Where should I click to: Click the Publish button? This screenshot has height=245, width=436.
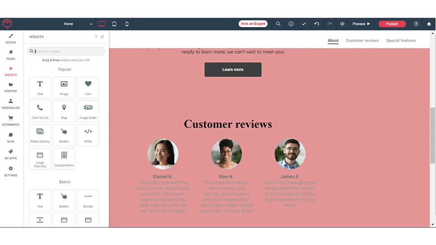pos(392,24)
